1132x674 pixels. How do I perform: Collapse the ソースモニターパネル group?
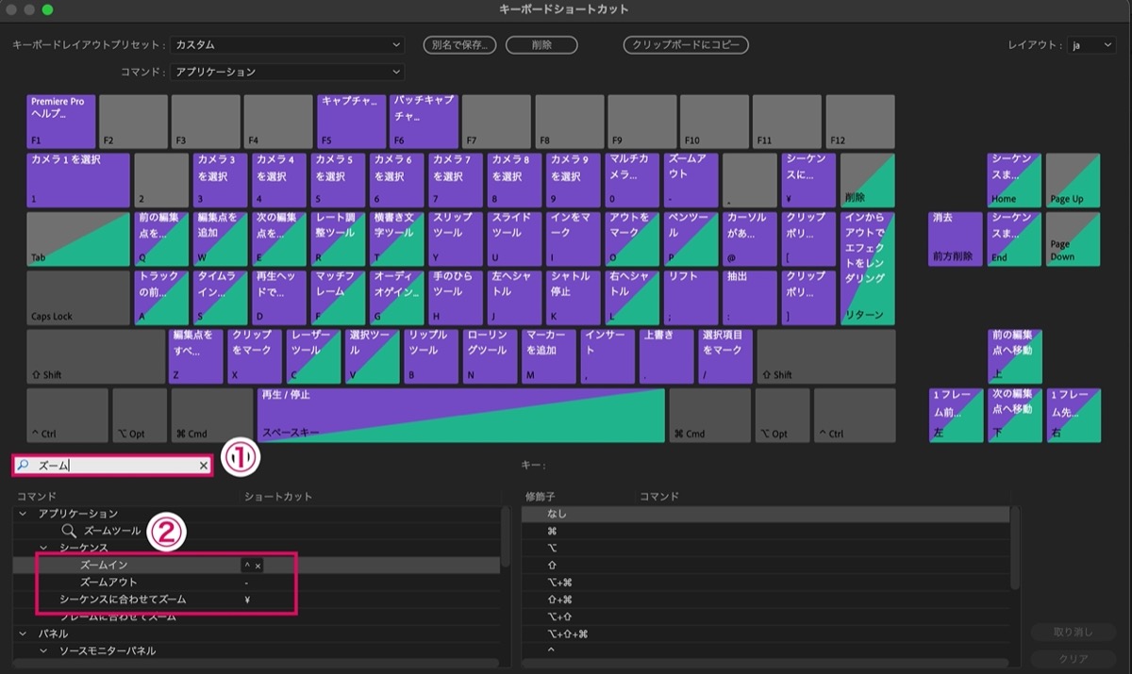43,651
